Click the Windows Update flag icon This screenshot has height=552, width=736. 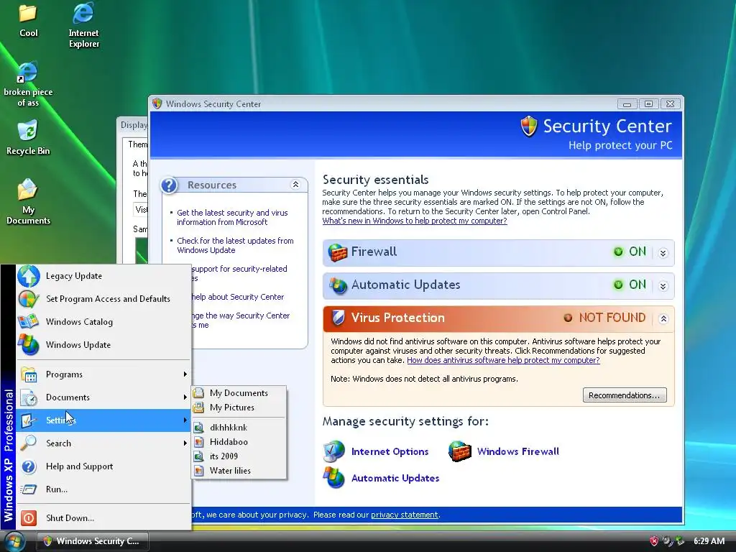29,345
